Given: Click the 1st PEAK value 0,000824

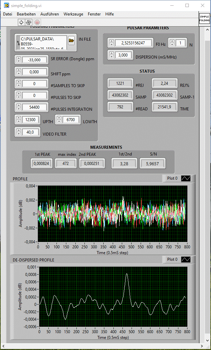Looking at the screenshot, I should coord(42,164).
